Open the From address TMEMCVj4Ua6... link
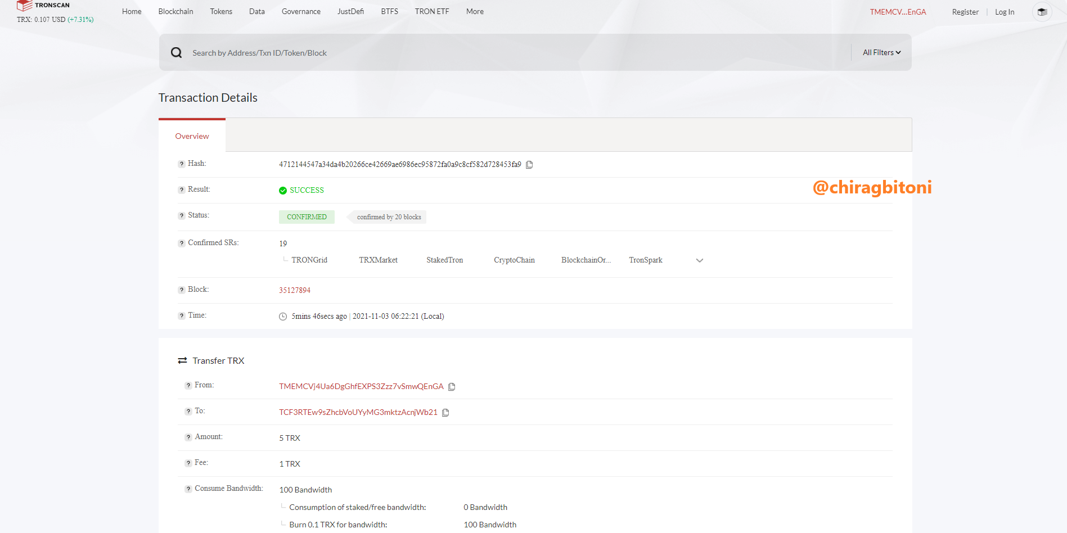 [361, 386]
